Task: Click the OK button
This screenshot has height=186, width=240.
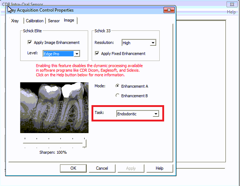Action: 73,168
